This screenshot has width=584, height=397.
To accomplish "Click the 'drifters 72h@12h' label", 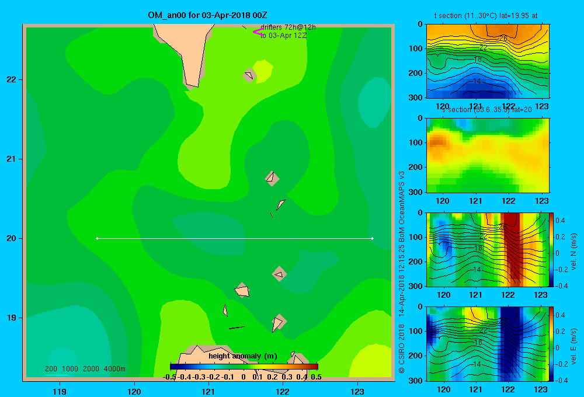I will pyautogui.click(x=288, y=27).
